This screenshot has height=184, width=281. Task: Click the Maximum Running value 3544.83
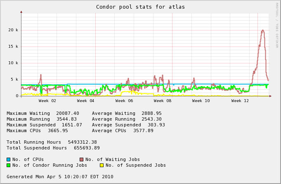(x=67, y=119)
